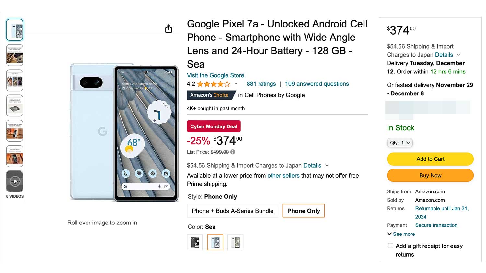Play the product videos thumbnail
The width and height of the screenshot is (486, 273).
pyautogui.click(x=15, y=181)
